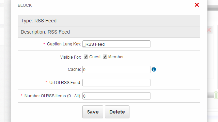
Task: Close the BLOCK dialog with red X
Action: click(x=197, y=5)
